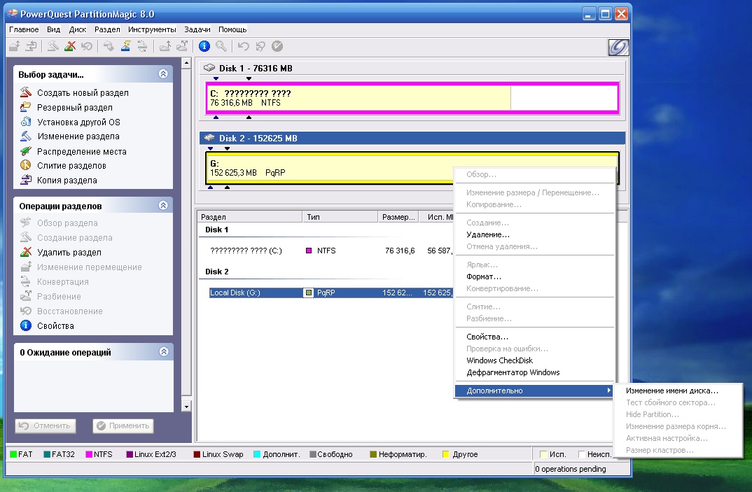Image resolution: width=752 pixels, height=492 pixels.
Task: Click the PowerQuest logo icon at toolbar end
Action: 618,47
